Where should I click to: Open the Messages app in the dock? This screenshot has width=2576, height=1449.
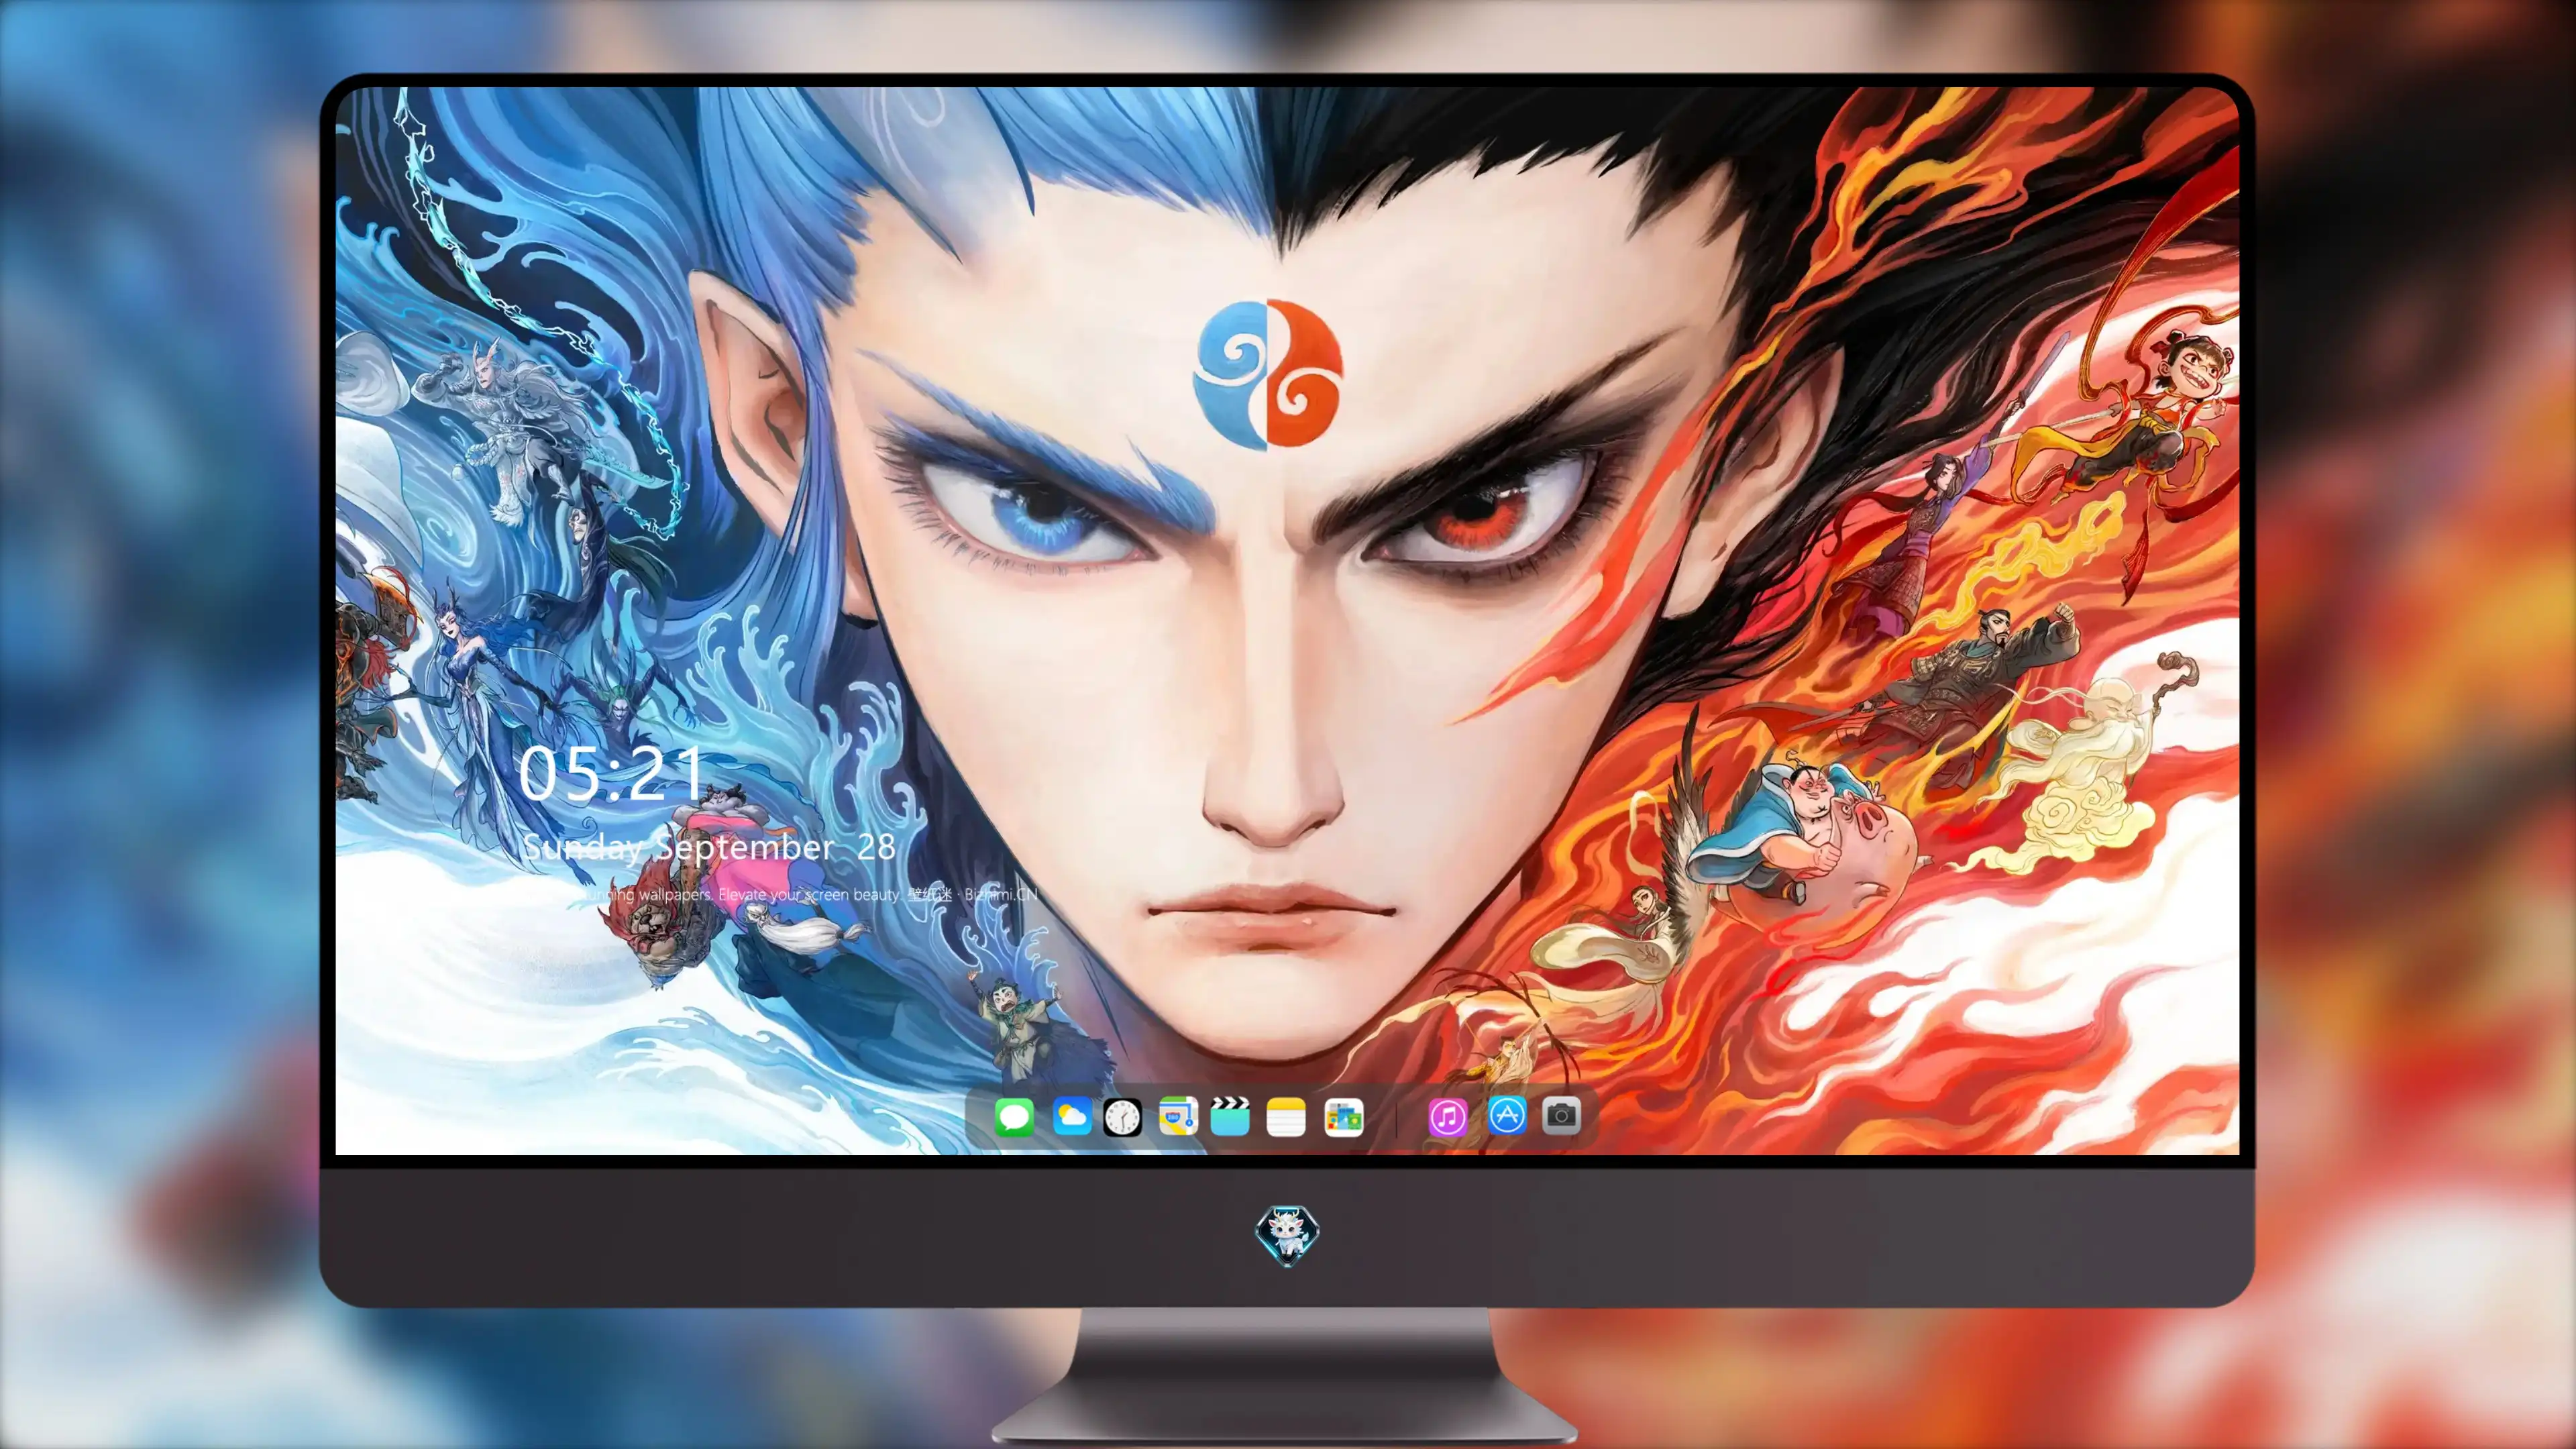tap(1014, 1117)
